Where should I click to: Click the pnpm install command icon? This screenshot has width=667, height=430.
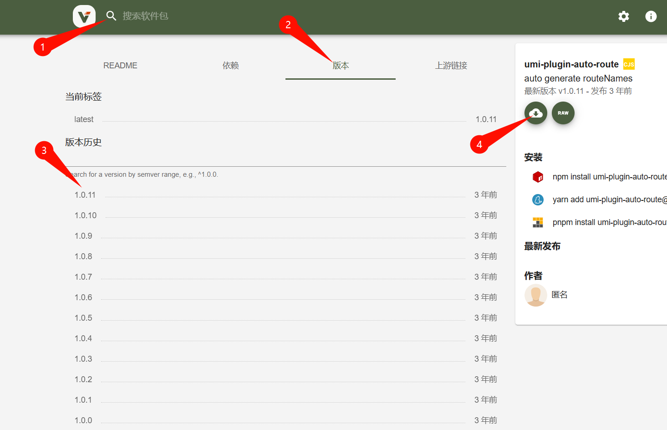click(538, 222)
